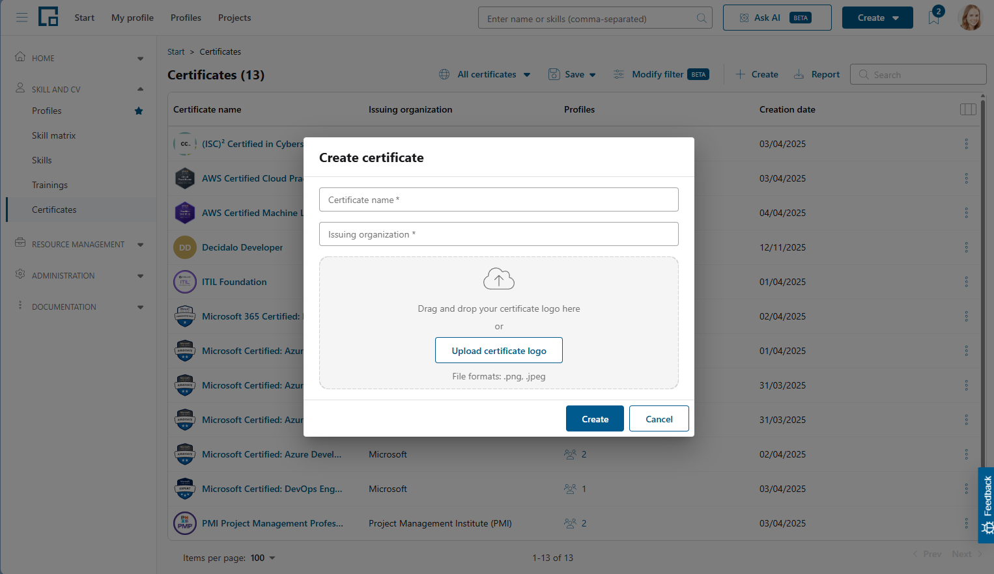
Task: Open Projects in top navigation
Action: tap(234, 18)
